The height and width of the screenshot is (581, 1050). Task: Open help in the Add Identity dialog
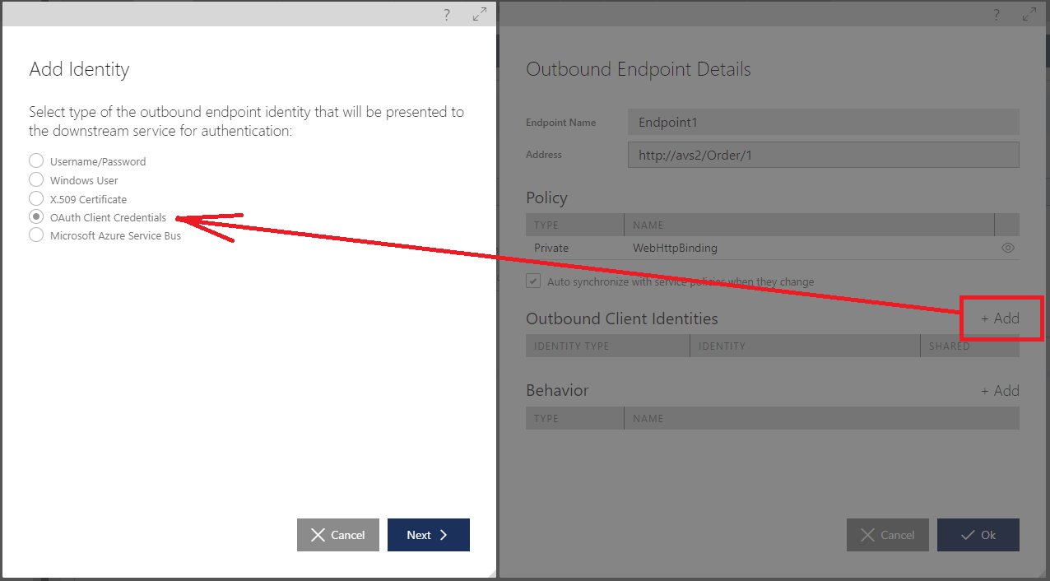[447, 14]
